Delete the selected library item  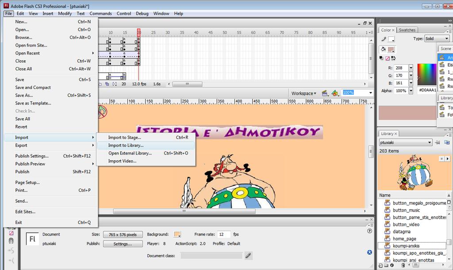(x=403, y=265)
